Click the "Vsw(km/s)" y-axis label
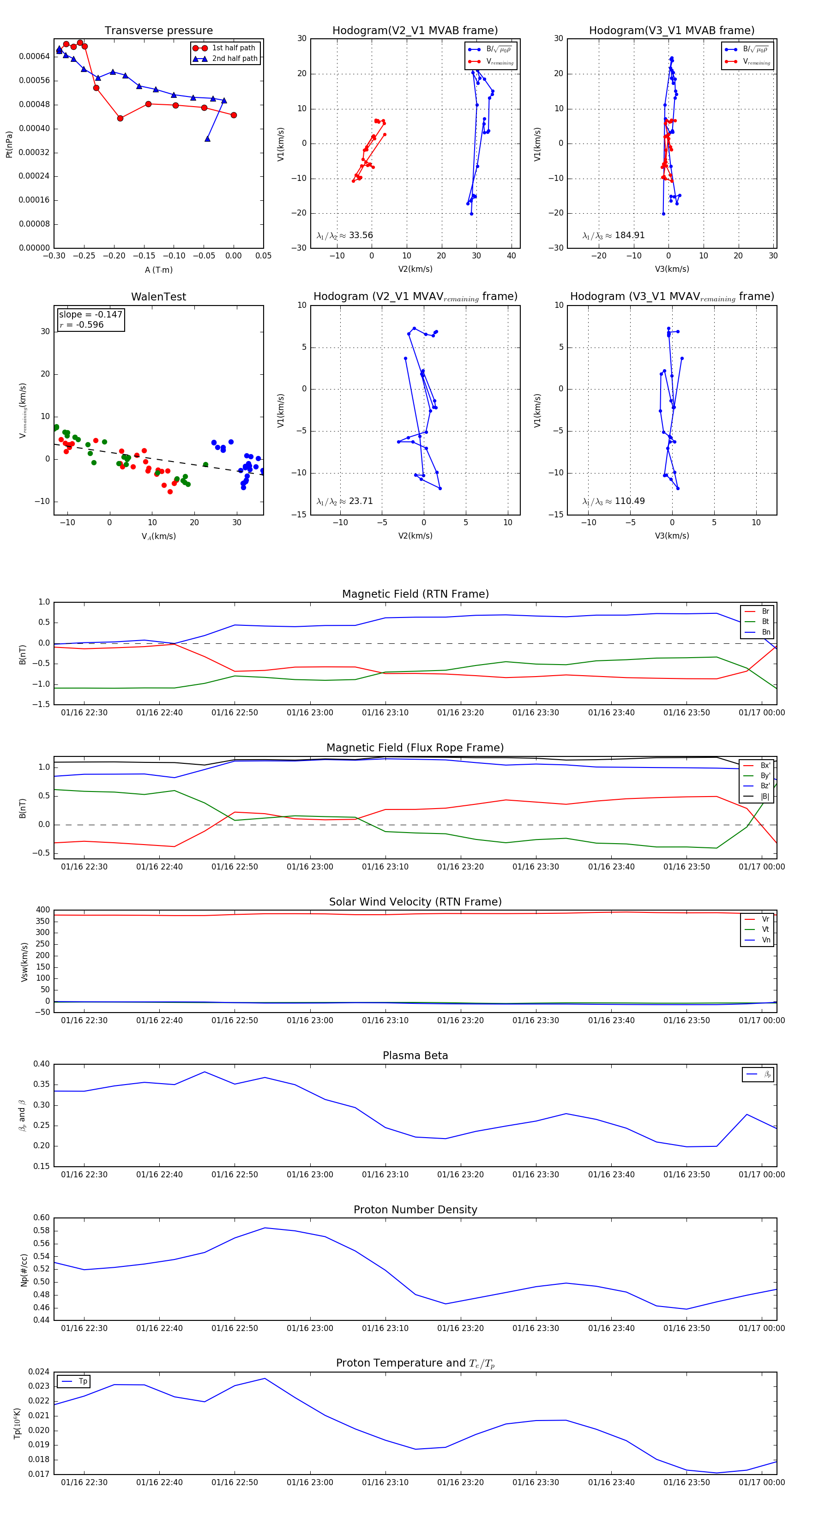Image resolution: width=831 pixels, height=1523 pixels. click(x=24, y=962)
